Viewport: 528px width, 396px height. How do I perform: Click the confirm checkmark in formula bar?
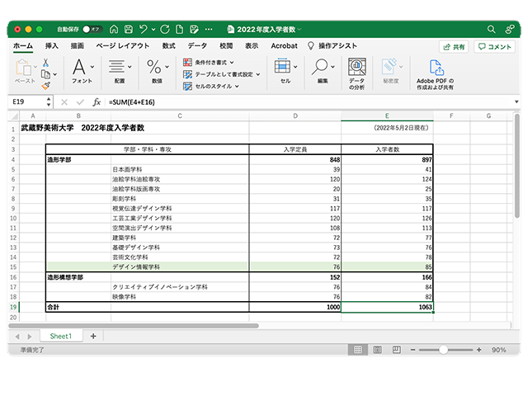[80, 102]
